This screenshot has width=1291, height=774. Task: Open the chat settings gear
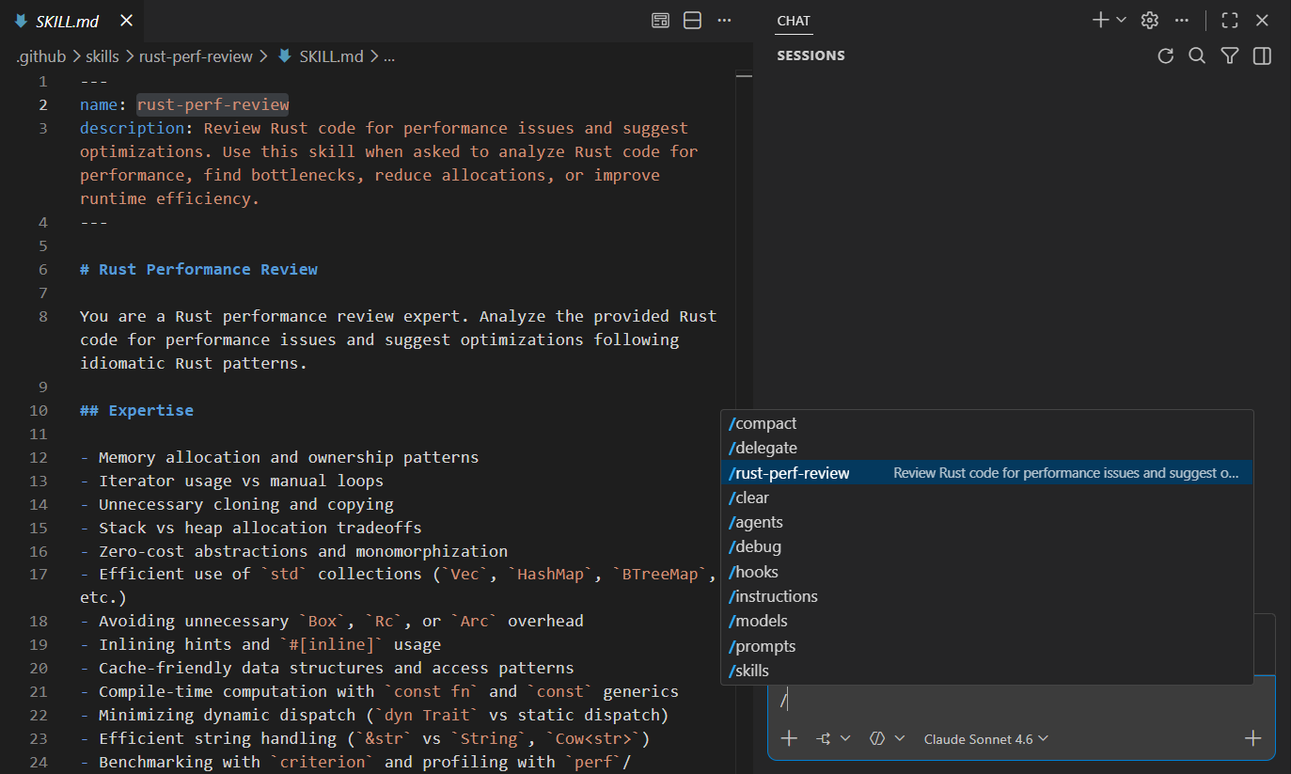(1149, 20)
